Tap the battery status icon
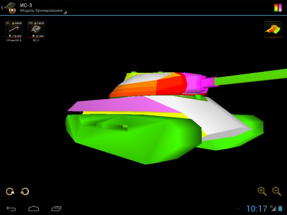The width and height of the screenshot is (287, 215). coord(280,208)
